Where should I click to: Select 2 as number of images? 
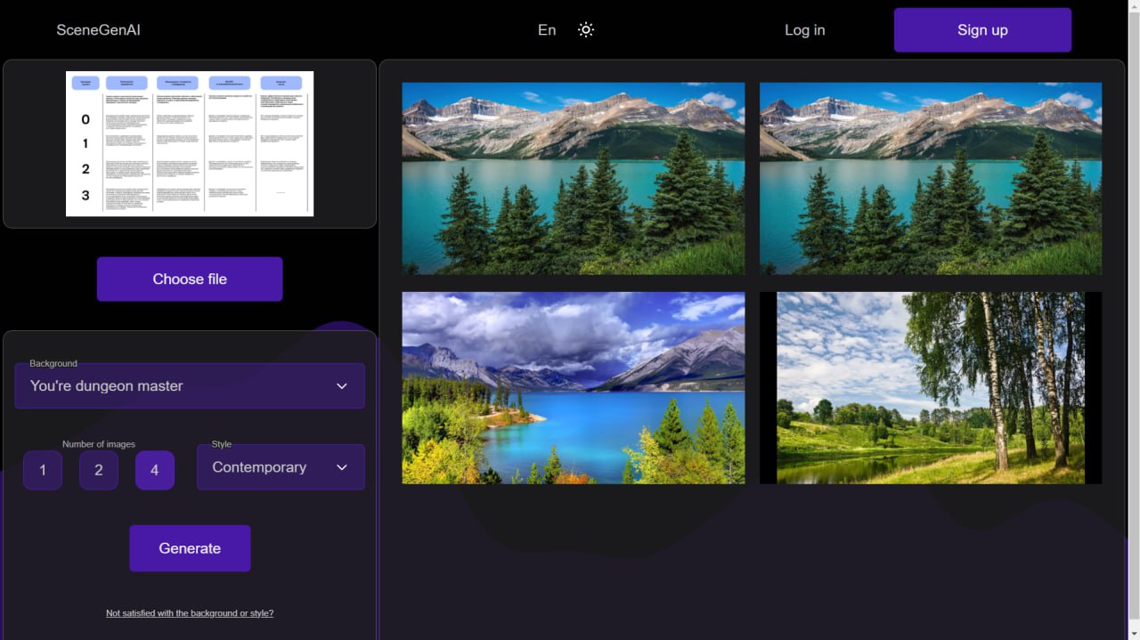99,470
